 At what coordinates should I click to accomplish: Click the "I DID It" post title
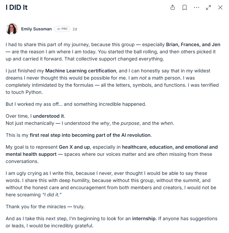coord(17,7)
